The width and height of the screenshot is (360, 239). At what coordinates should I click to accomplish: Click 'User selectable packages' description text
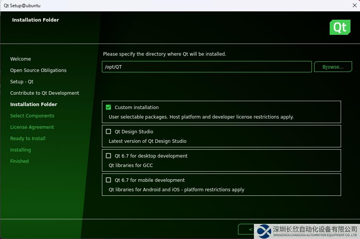tap(201, 117)
